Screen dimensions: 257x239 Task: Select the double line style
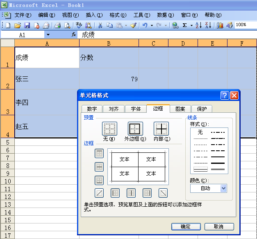[x=218, y=169]
